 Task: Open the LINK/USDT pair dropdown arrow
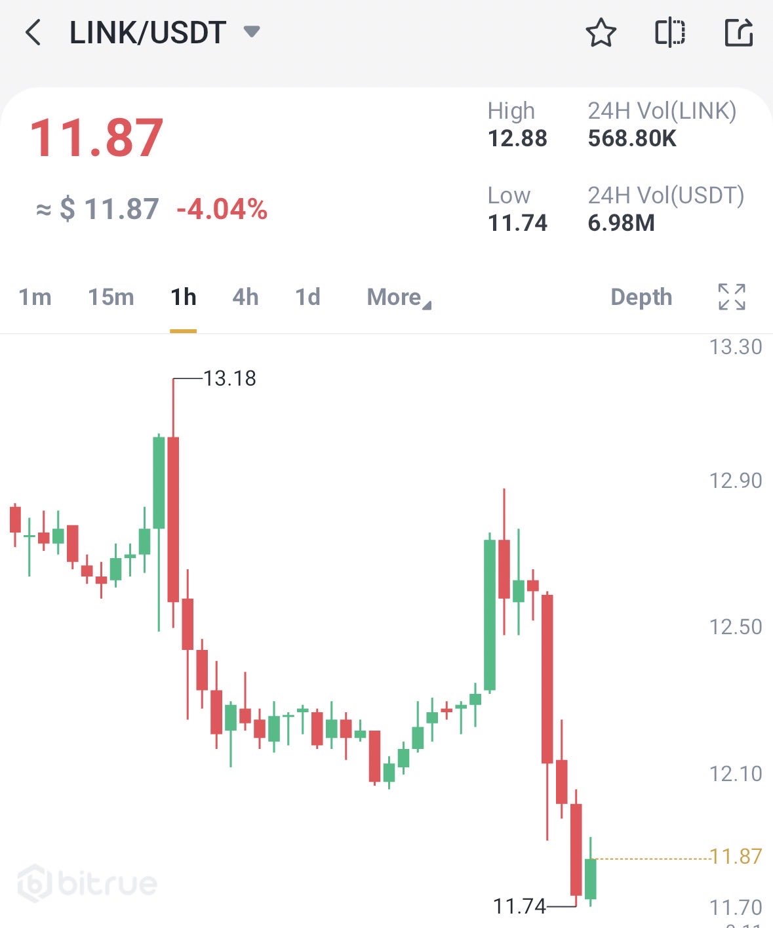click(252, 31)
